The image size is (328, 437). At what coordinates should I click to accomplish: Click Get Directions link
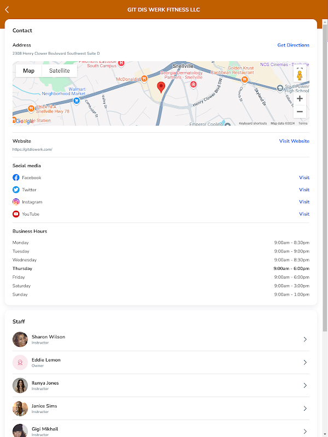coord(293,45)
